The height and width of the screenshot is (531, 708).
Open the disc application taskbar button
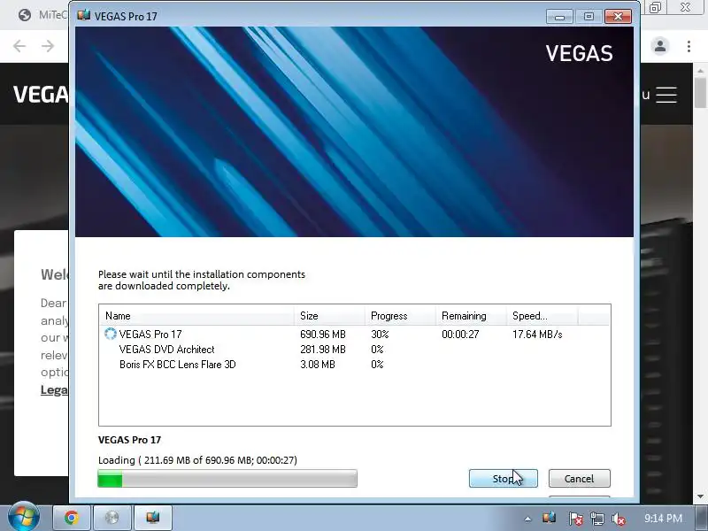click(112, 518)
